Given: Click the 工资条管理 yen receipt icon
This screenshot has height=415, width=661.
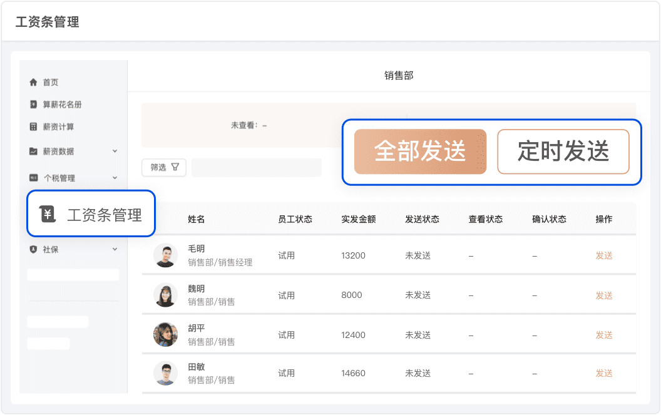Looking at the screenshot, I should pyautogui.click(x=48, y=214).
